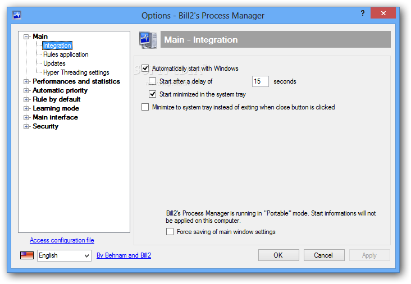Screen dimensions: 411x284
Task: Collapse the Main tree node
Action: click(x=26, y=36)
